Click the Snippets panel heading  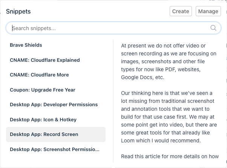18,11
